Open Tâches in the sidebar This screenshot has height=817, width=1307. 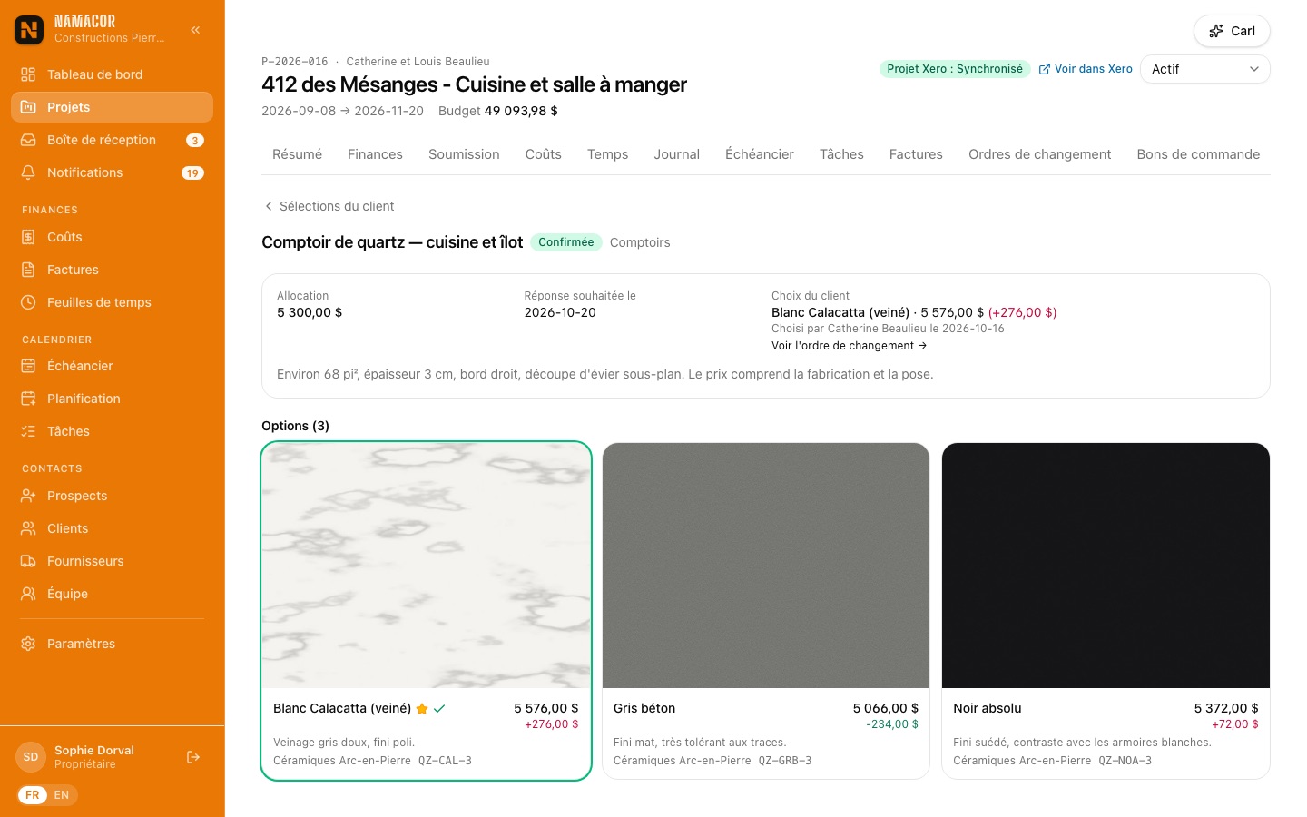click(112, 431)
